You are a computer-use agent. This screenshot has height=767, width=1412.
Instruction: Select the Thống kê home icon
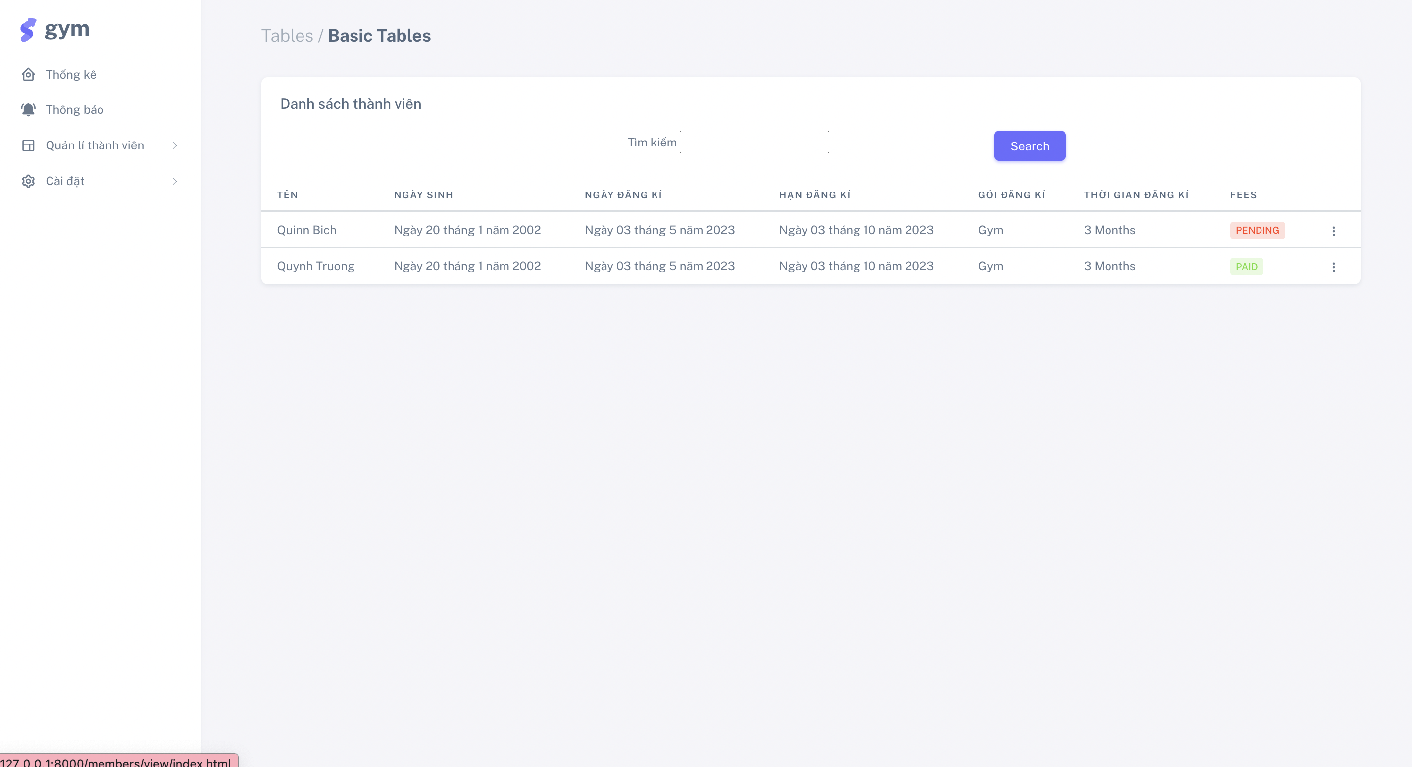tap(29, 75)
